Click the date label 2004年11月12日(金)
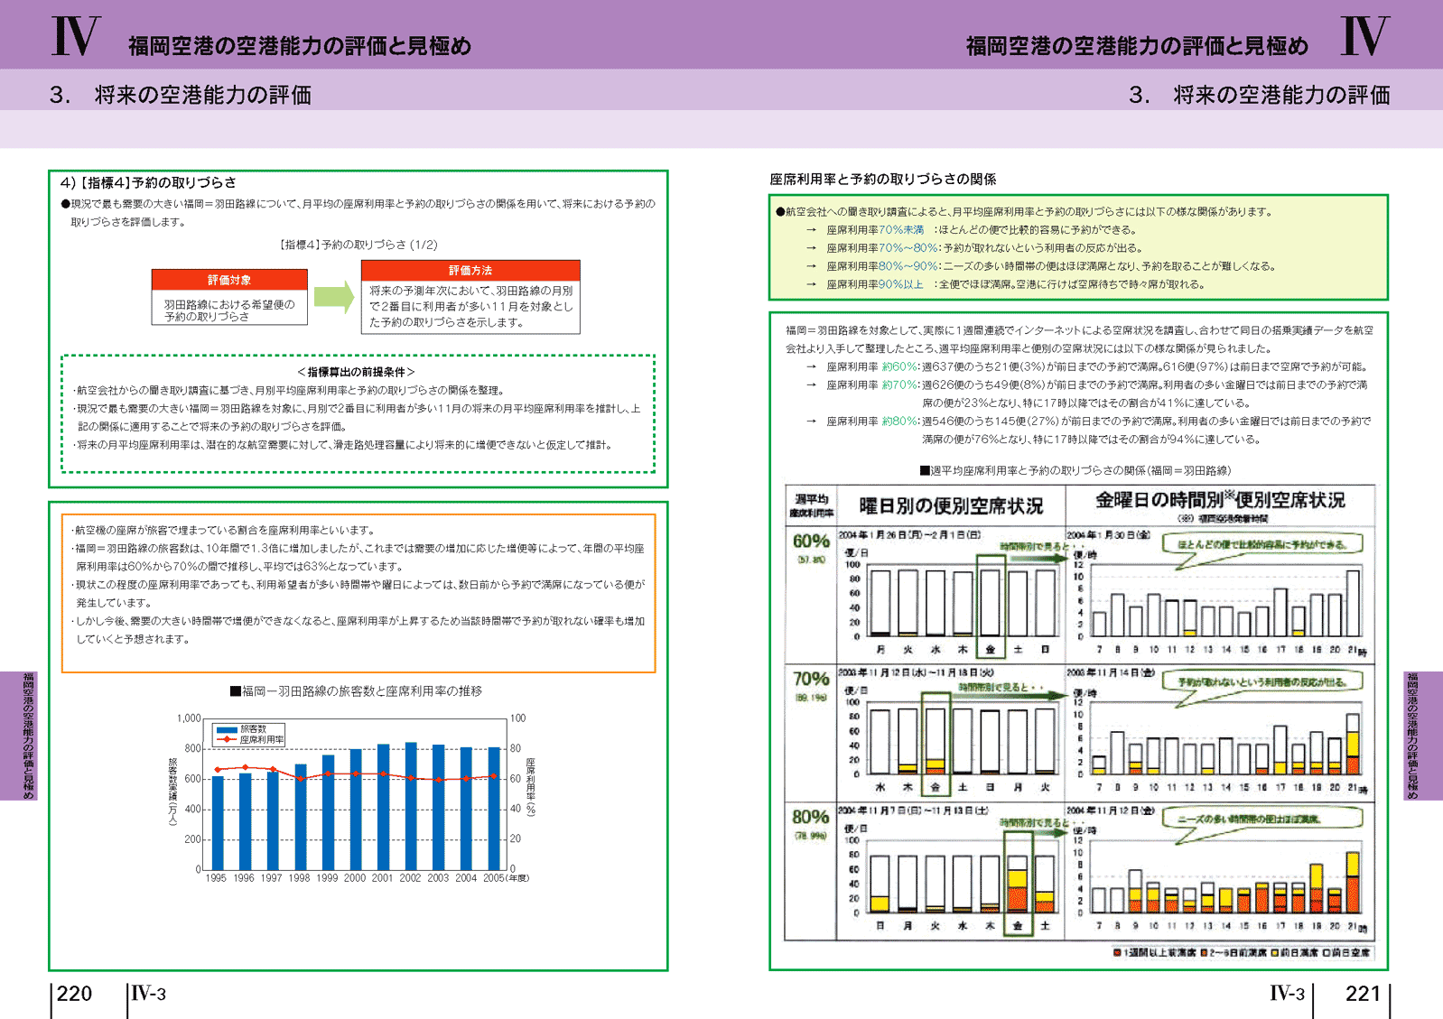 point(1111,811)
